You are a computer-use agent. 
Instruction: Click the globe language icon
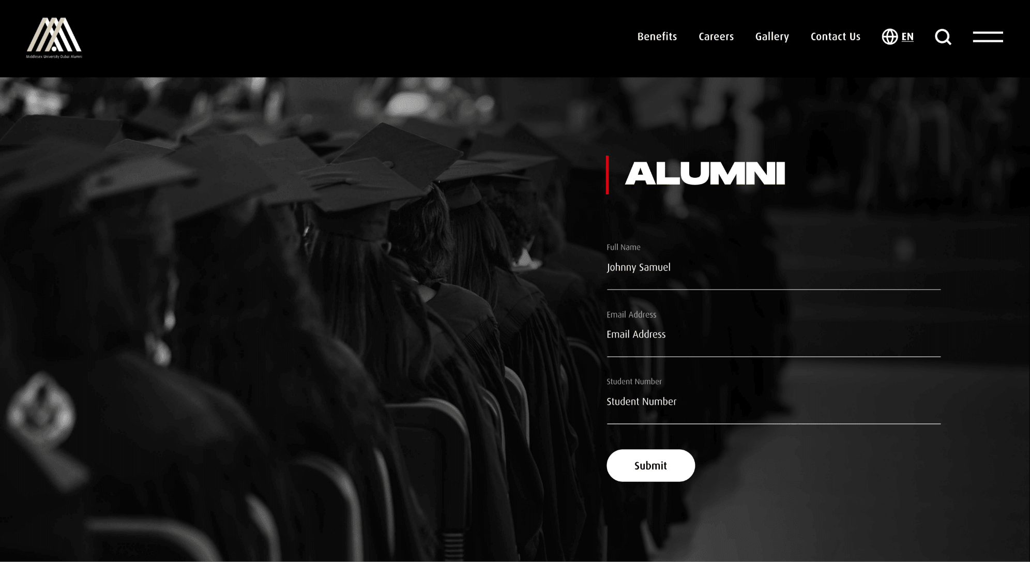tap(889, 37)
